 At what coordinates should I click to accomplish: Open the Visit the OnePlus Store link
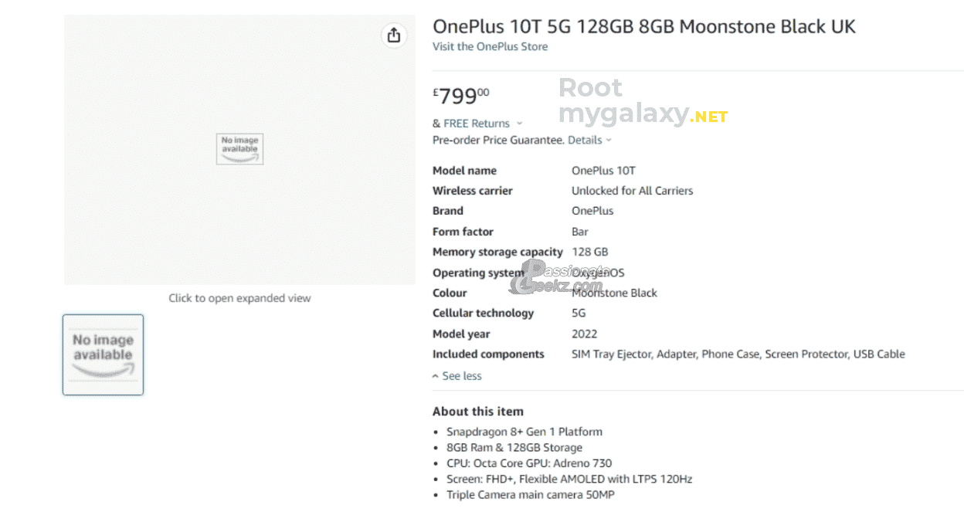click(x=490, y=46)
